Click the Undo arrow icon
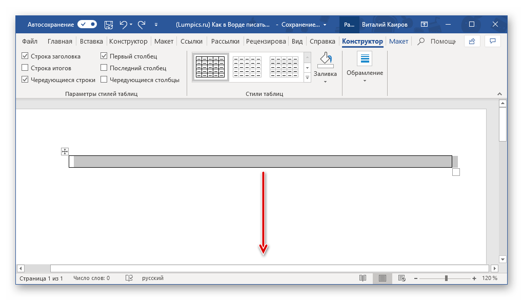The width and height of the screenshot is (523, 300). pos(123,24)
